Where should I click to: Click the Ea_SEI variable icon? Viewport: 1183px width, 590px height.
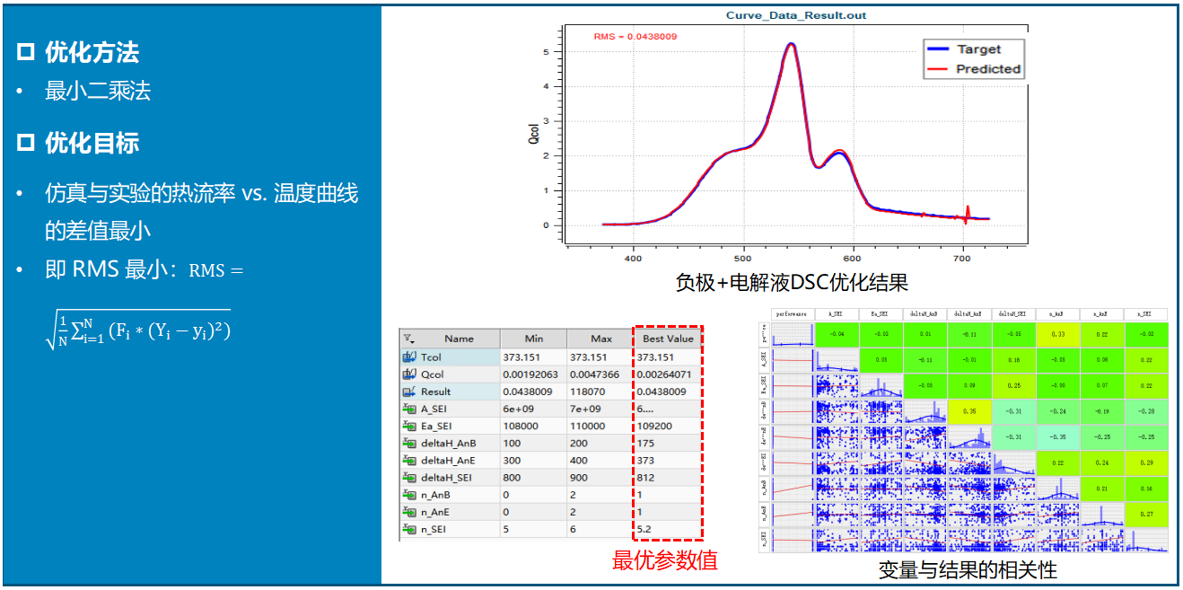click(x=409, y=426)
